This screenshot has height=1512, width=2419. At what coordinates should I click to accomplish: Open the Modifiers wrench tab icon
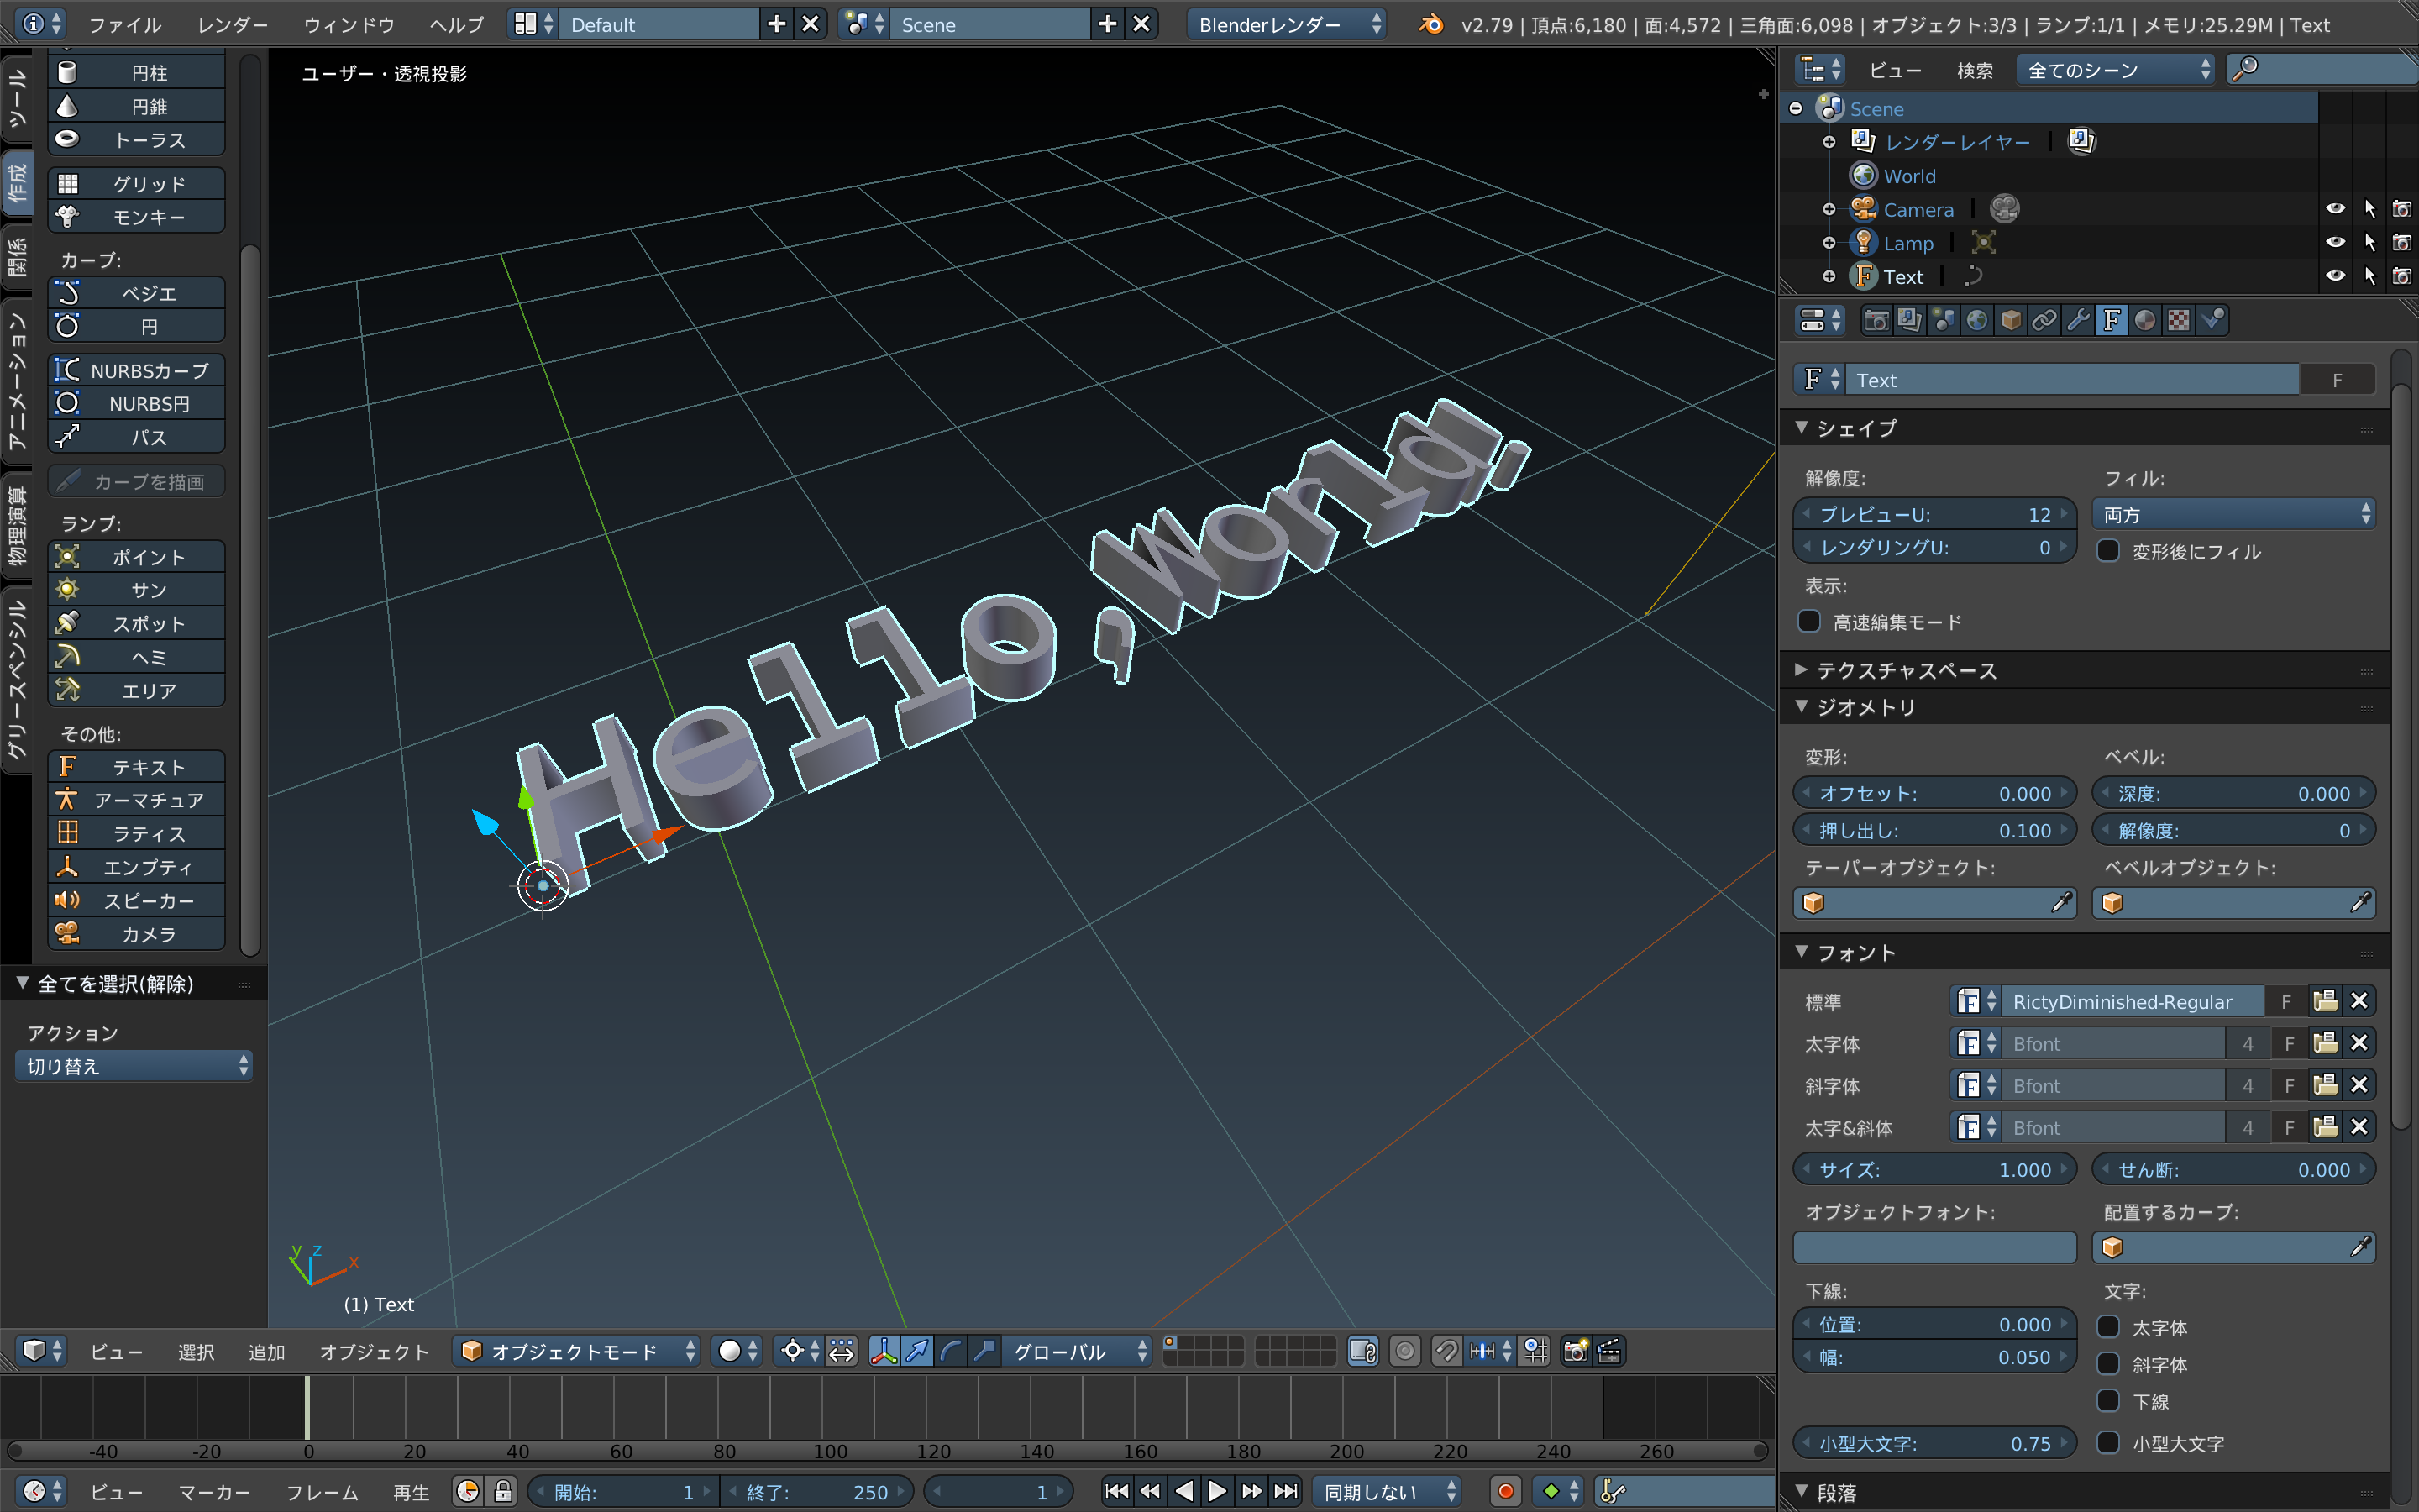point(2077,320)
